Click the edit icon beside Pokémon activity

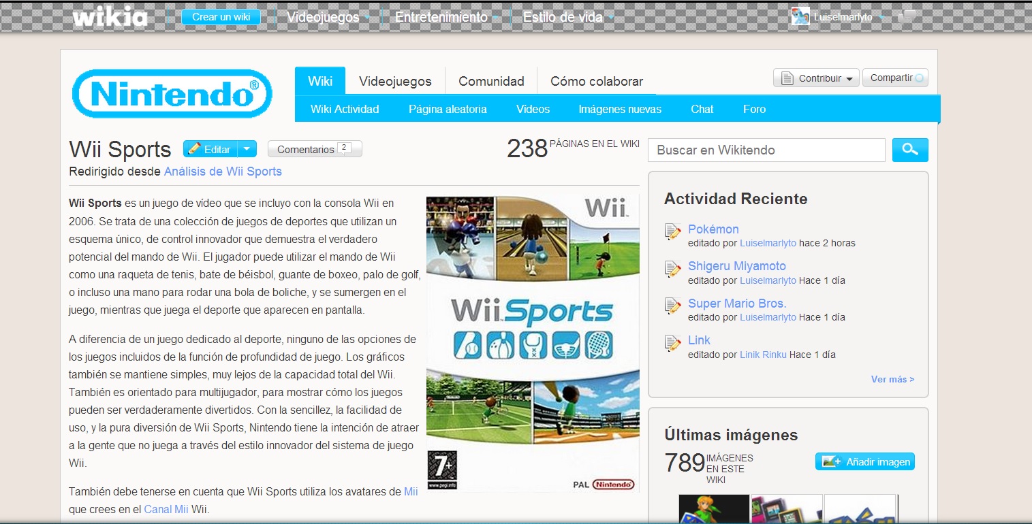[673, 232]
